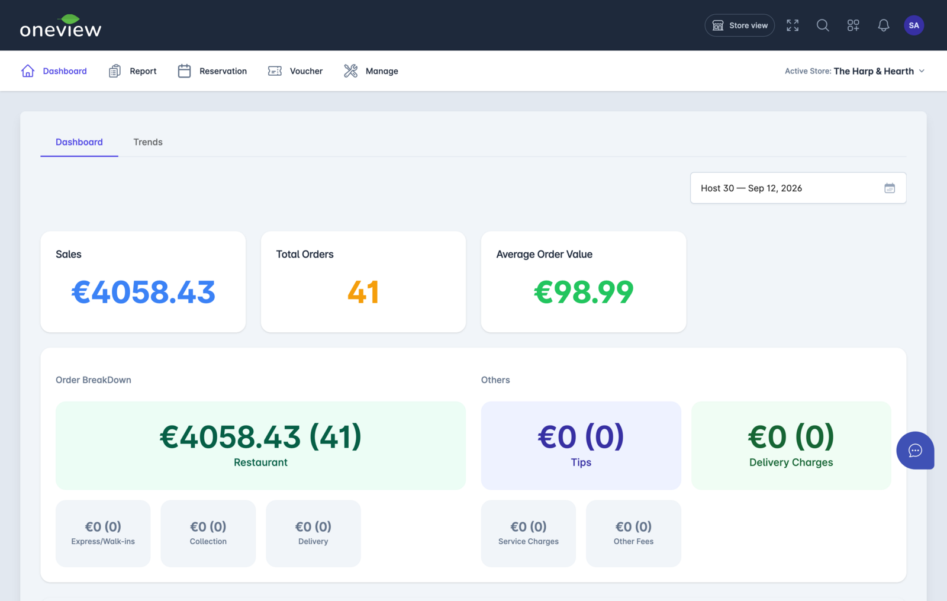Screen dimensions: 947x601
Task: Expand the Active Store dropdown chevron
Action: (922, 71)
